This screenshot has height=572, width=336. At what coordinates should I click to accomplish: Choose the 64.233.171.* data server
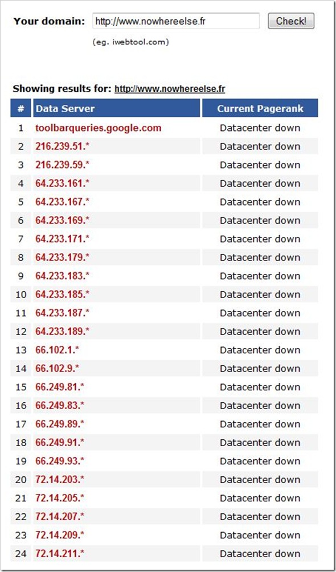63,239
